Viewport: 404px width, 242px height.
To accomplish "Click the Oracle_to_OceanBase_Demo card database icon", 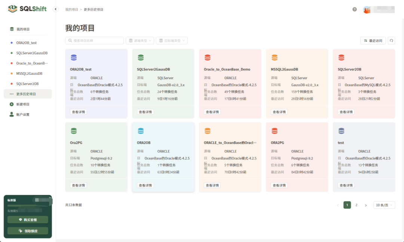I will (207, 58).
